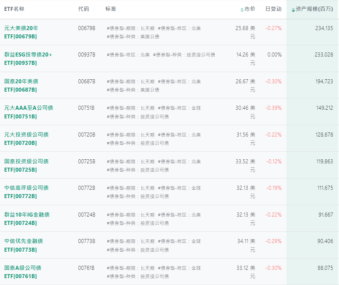The width and height of the screenshot is (339, 285).
Task: Select code cell 00679B
Action: tap(87, 28)
